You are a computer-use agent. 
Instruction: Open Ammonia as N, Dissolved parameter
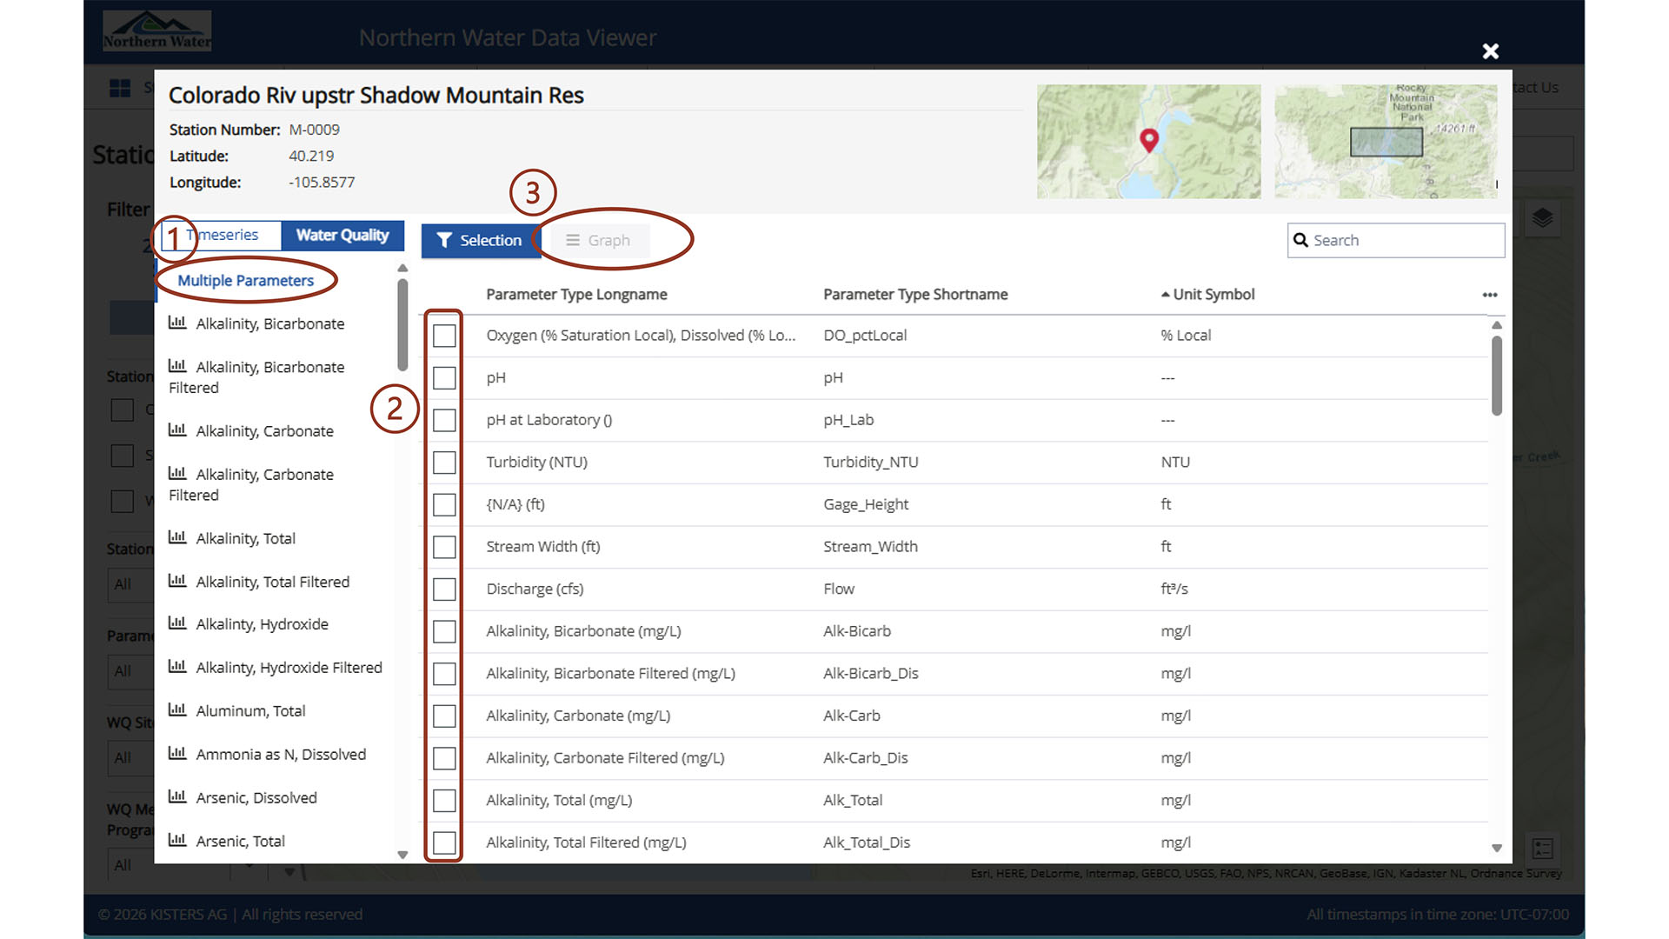pyautogui.click(x=281, y=755)
